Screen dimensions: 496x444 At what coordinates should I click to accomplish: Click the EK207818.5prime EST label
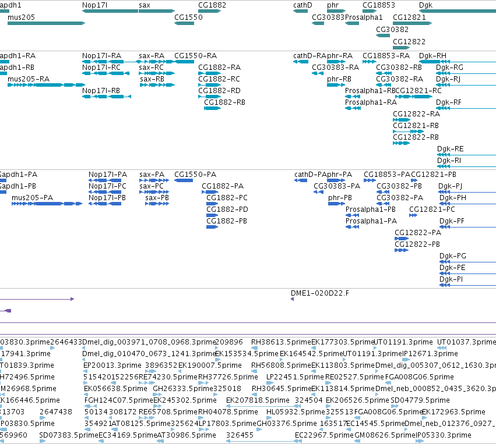[x=258, y=400]
